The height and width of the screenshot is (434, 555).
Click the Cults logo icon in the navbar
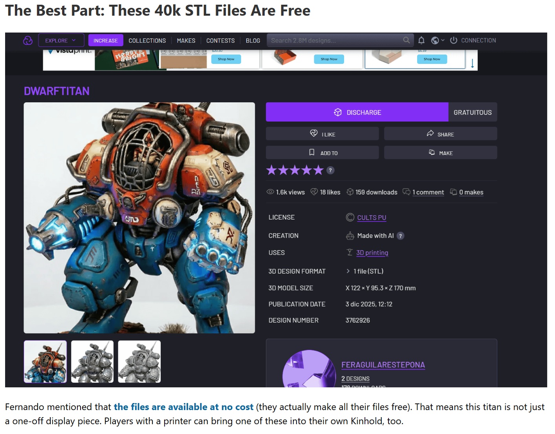[28, 40]
